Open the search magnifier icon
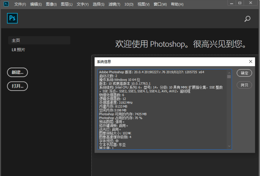The width and height of the screenshot is (260, 176). coord(247,19)
